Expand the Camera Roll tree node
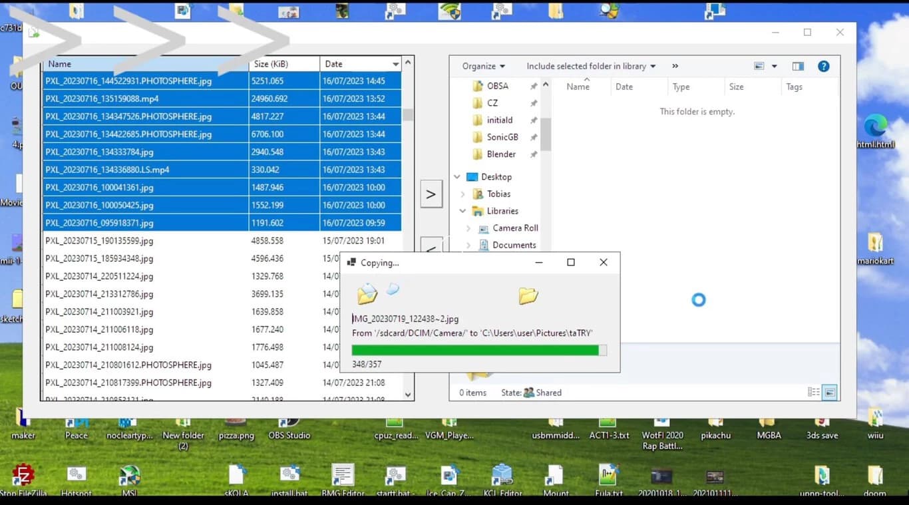This screenshot has width=909, height=505. (x=468, y=228)
